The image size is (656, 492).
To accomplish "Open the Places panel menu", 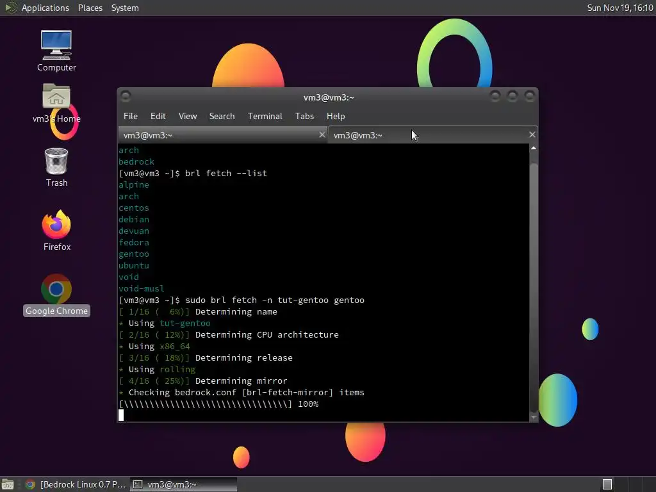I will click(x=90, y=8).
